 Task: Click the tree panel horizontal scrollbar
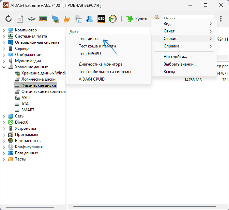click(x=30, y=207)
